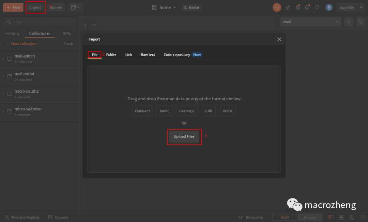Click the orange sync icon
368x222 pixels.
tap(277, 7)
